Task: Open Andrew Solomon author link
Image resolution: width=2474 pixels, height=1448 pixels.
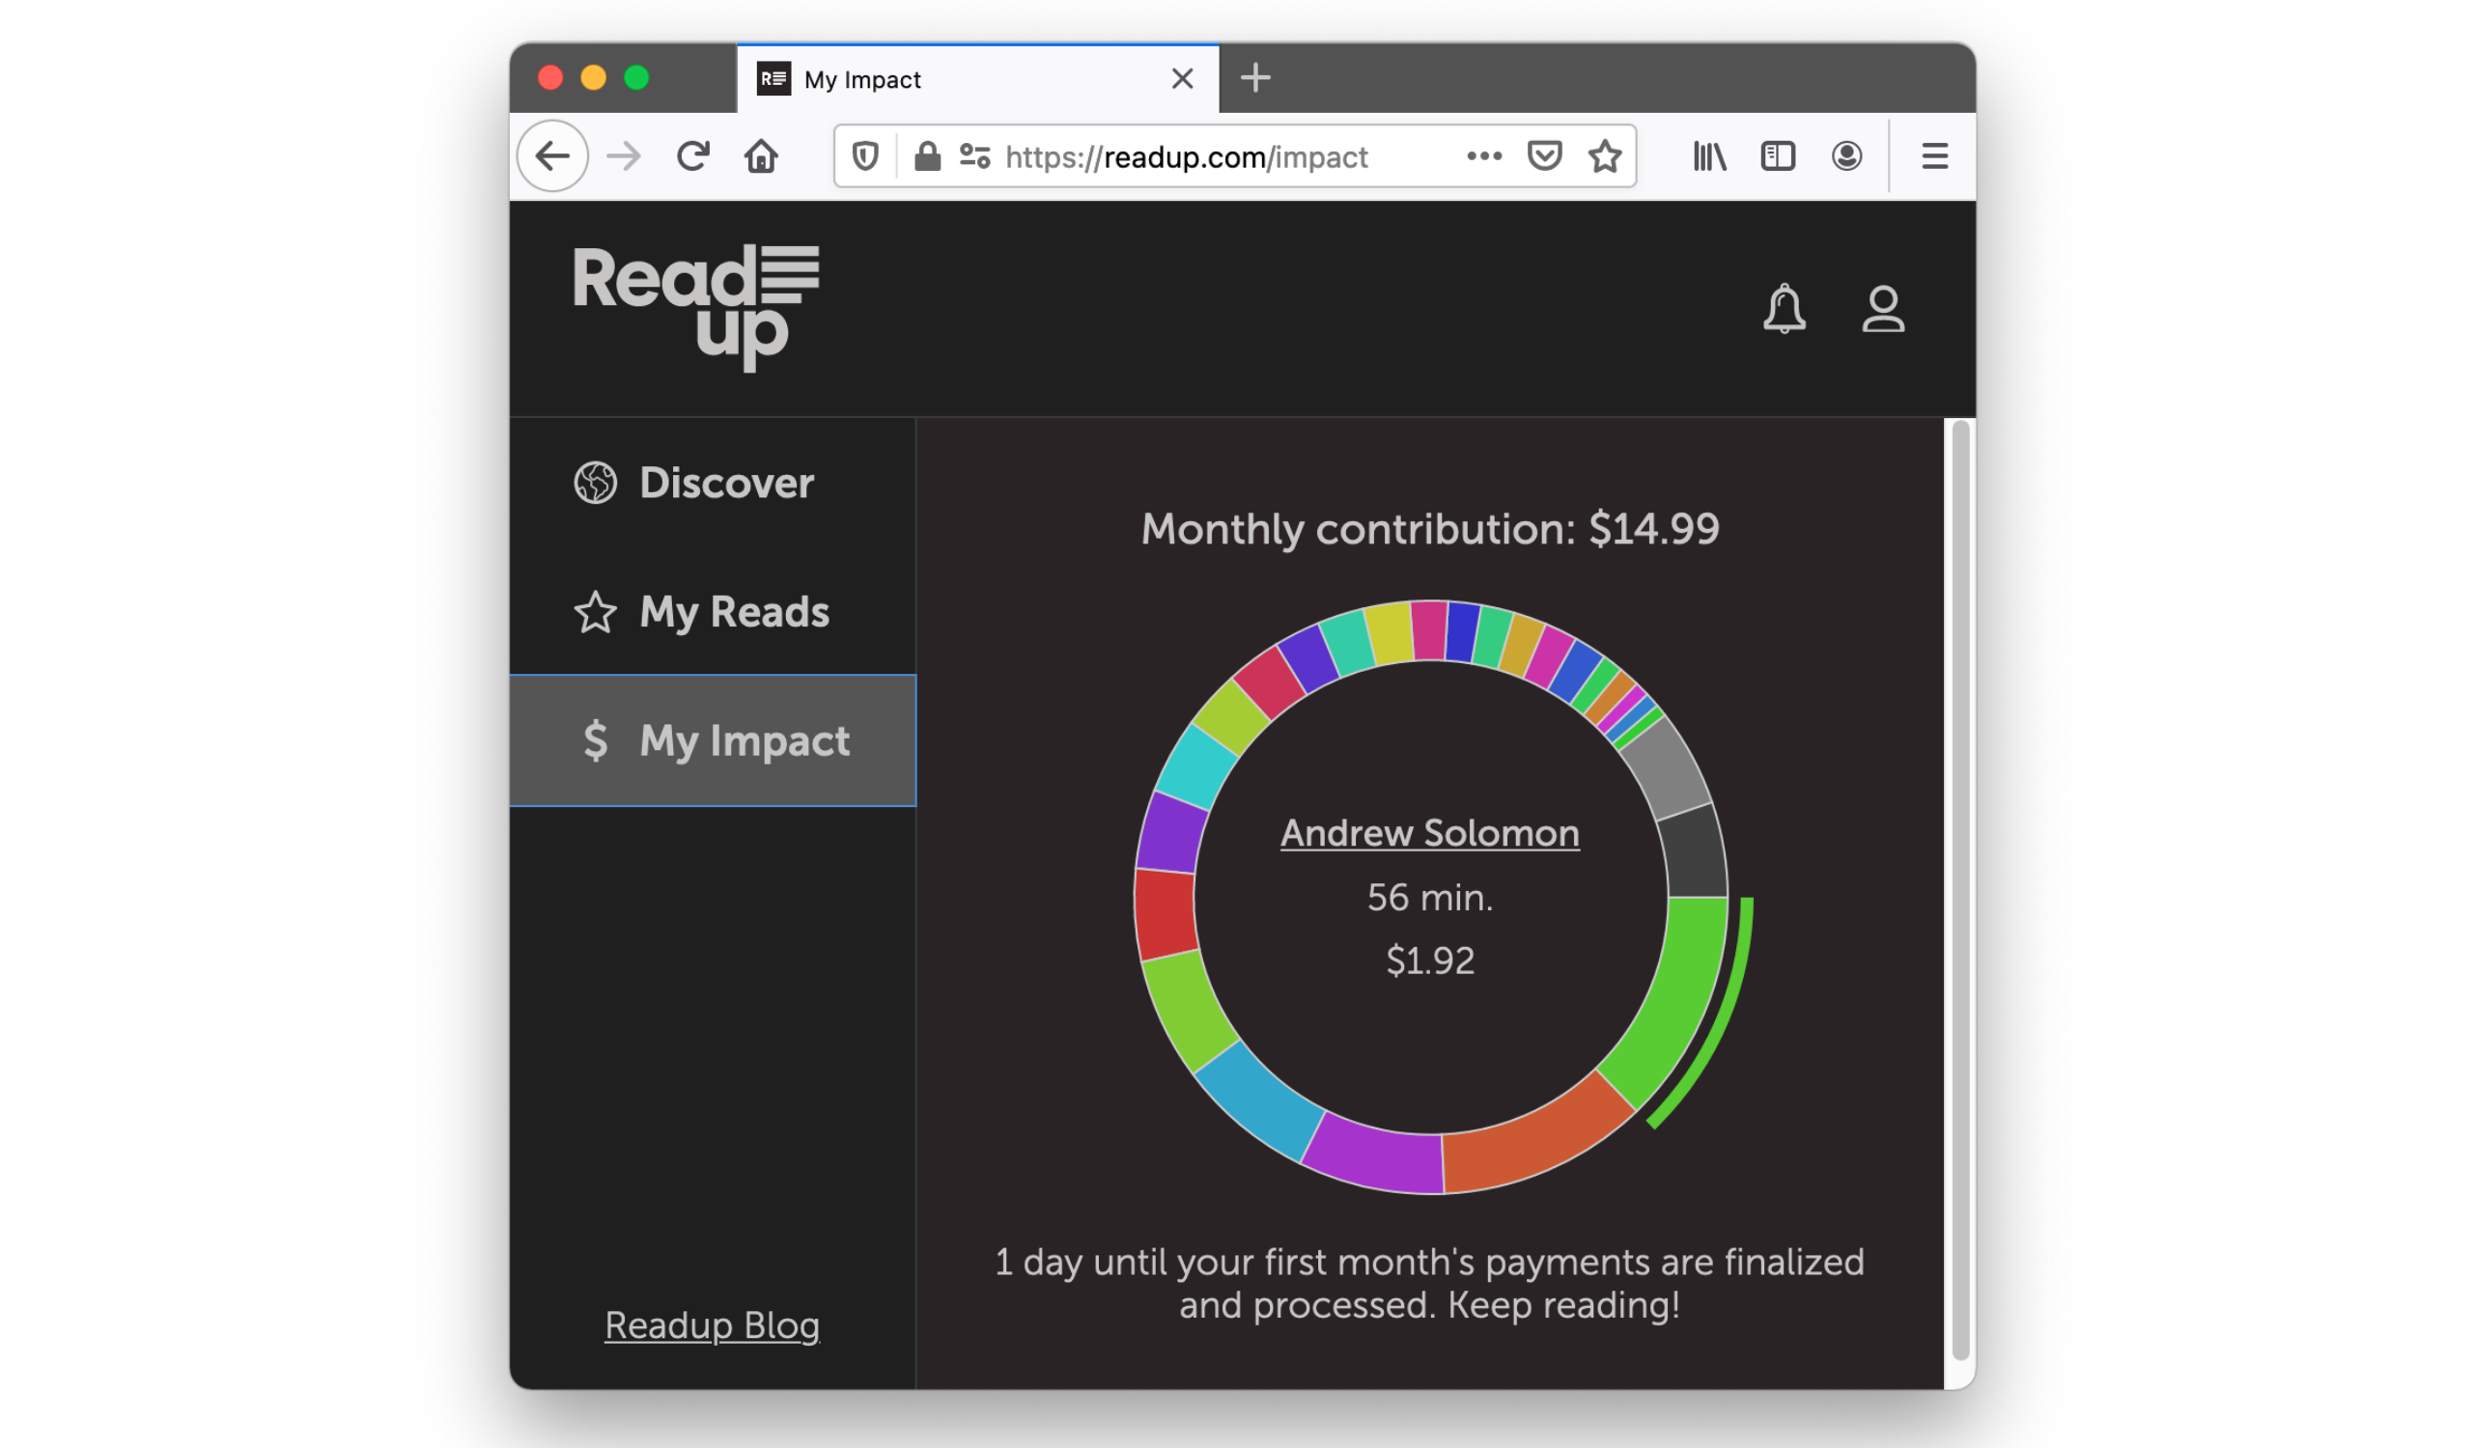Action: [1429, 833]
